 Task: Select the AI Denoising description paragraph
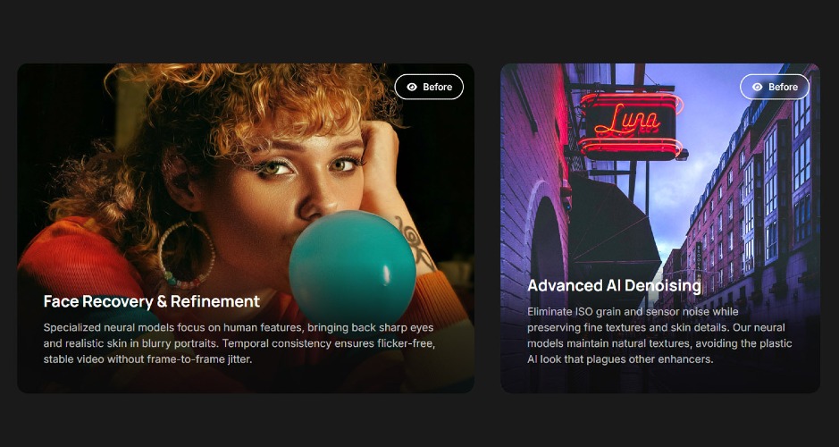tap(659, 335)
